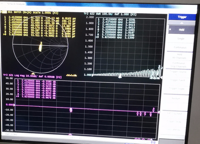Click the 0.000 dB reference position arrow
This screenshot has height=144, width=200.
(14, 105)
